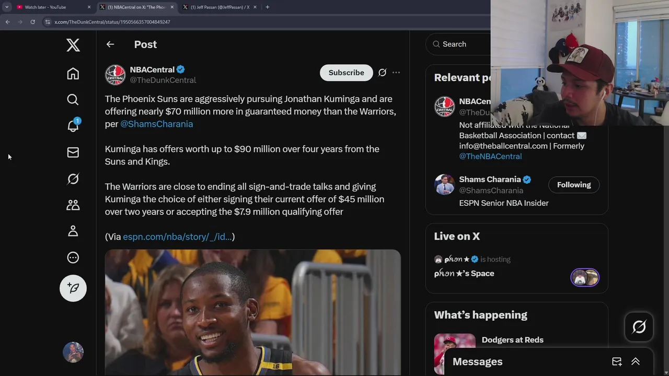Open the More circle icon in sidebar
Image resolution: width=669 pixels, height=376 pixels.
tap(73, 257)
